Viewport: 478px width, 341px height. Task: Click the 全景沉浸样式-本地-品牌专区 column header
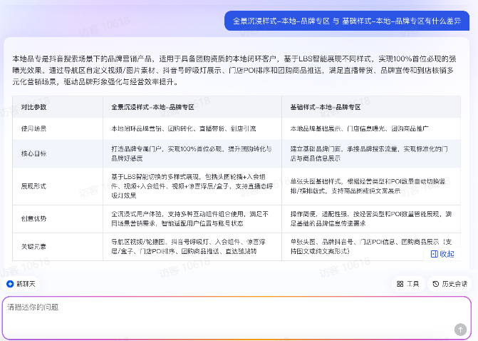[192, 107]
